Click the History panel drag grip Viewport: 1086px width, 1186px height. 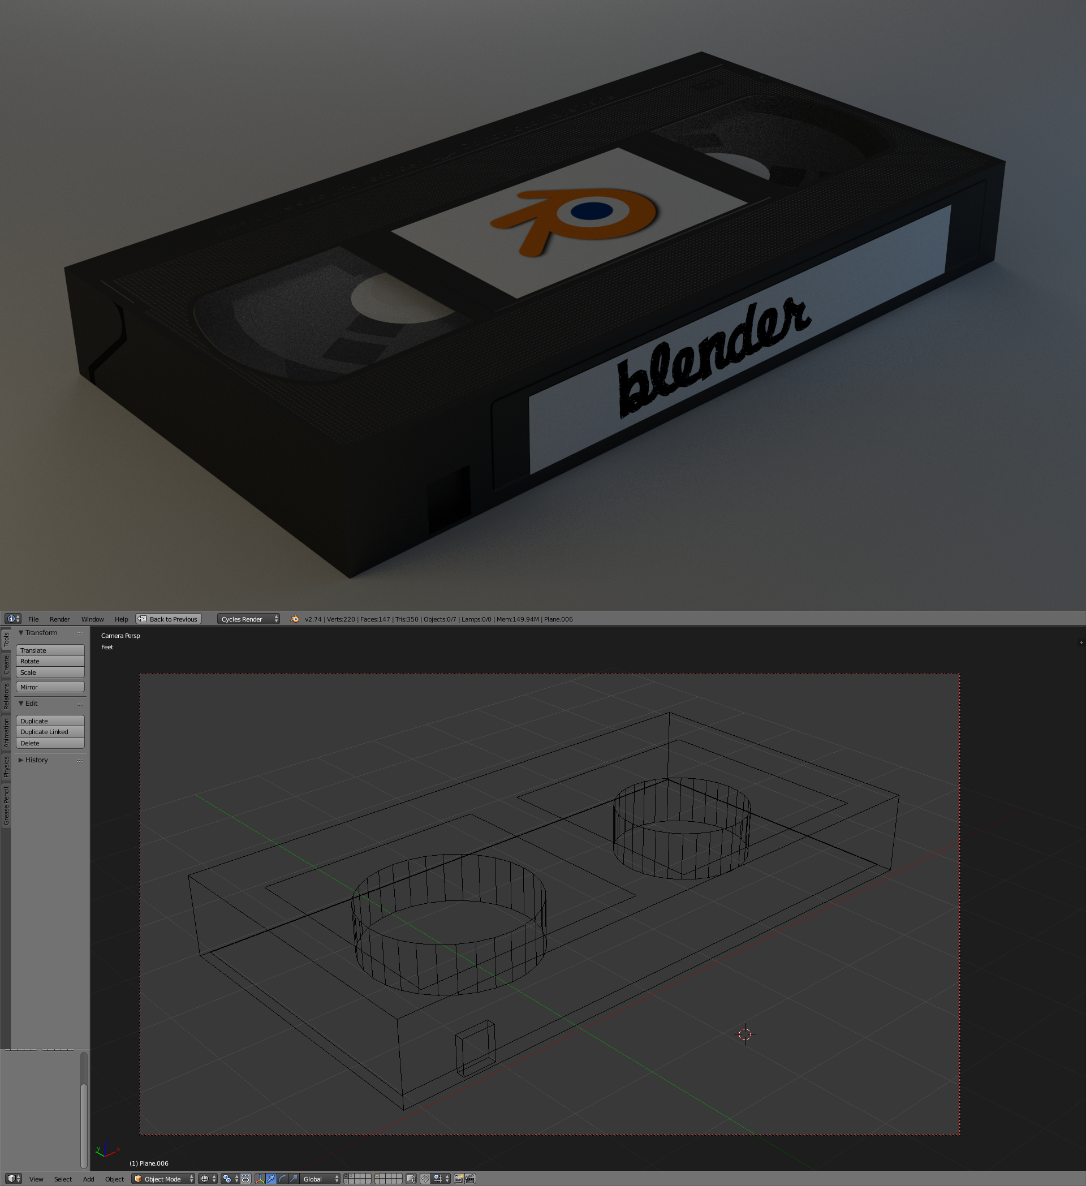[x=80, y=761]
